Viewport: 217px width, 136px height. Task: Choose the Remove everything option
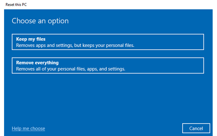(x=108, y=66)
